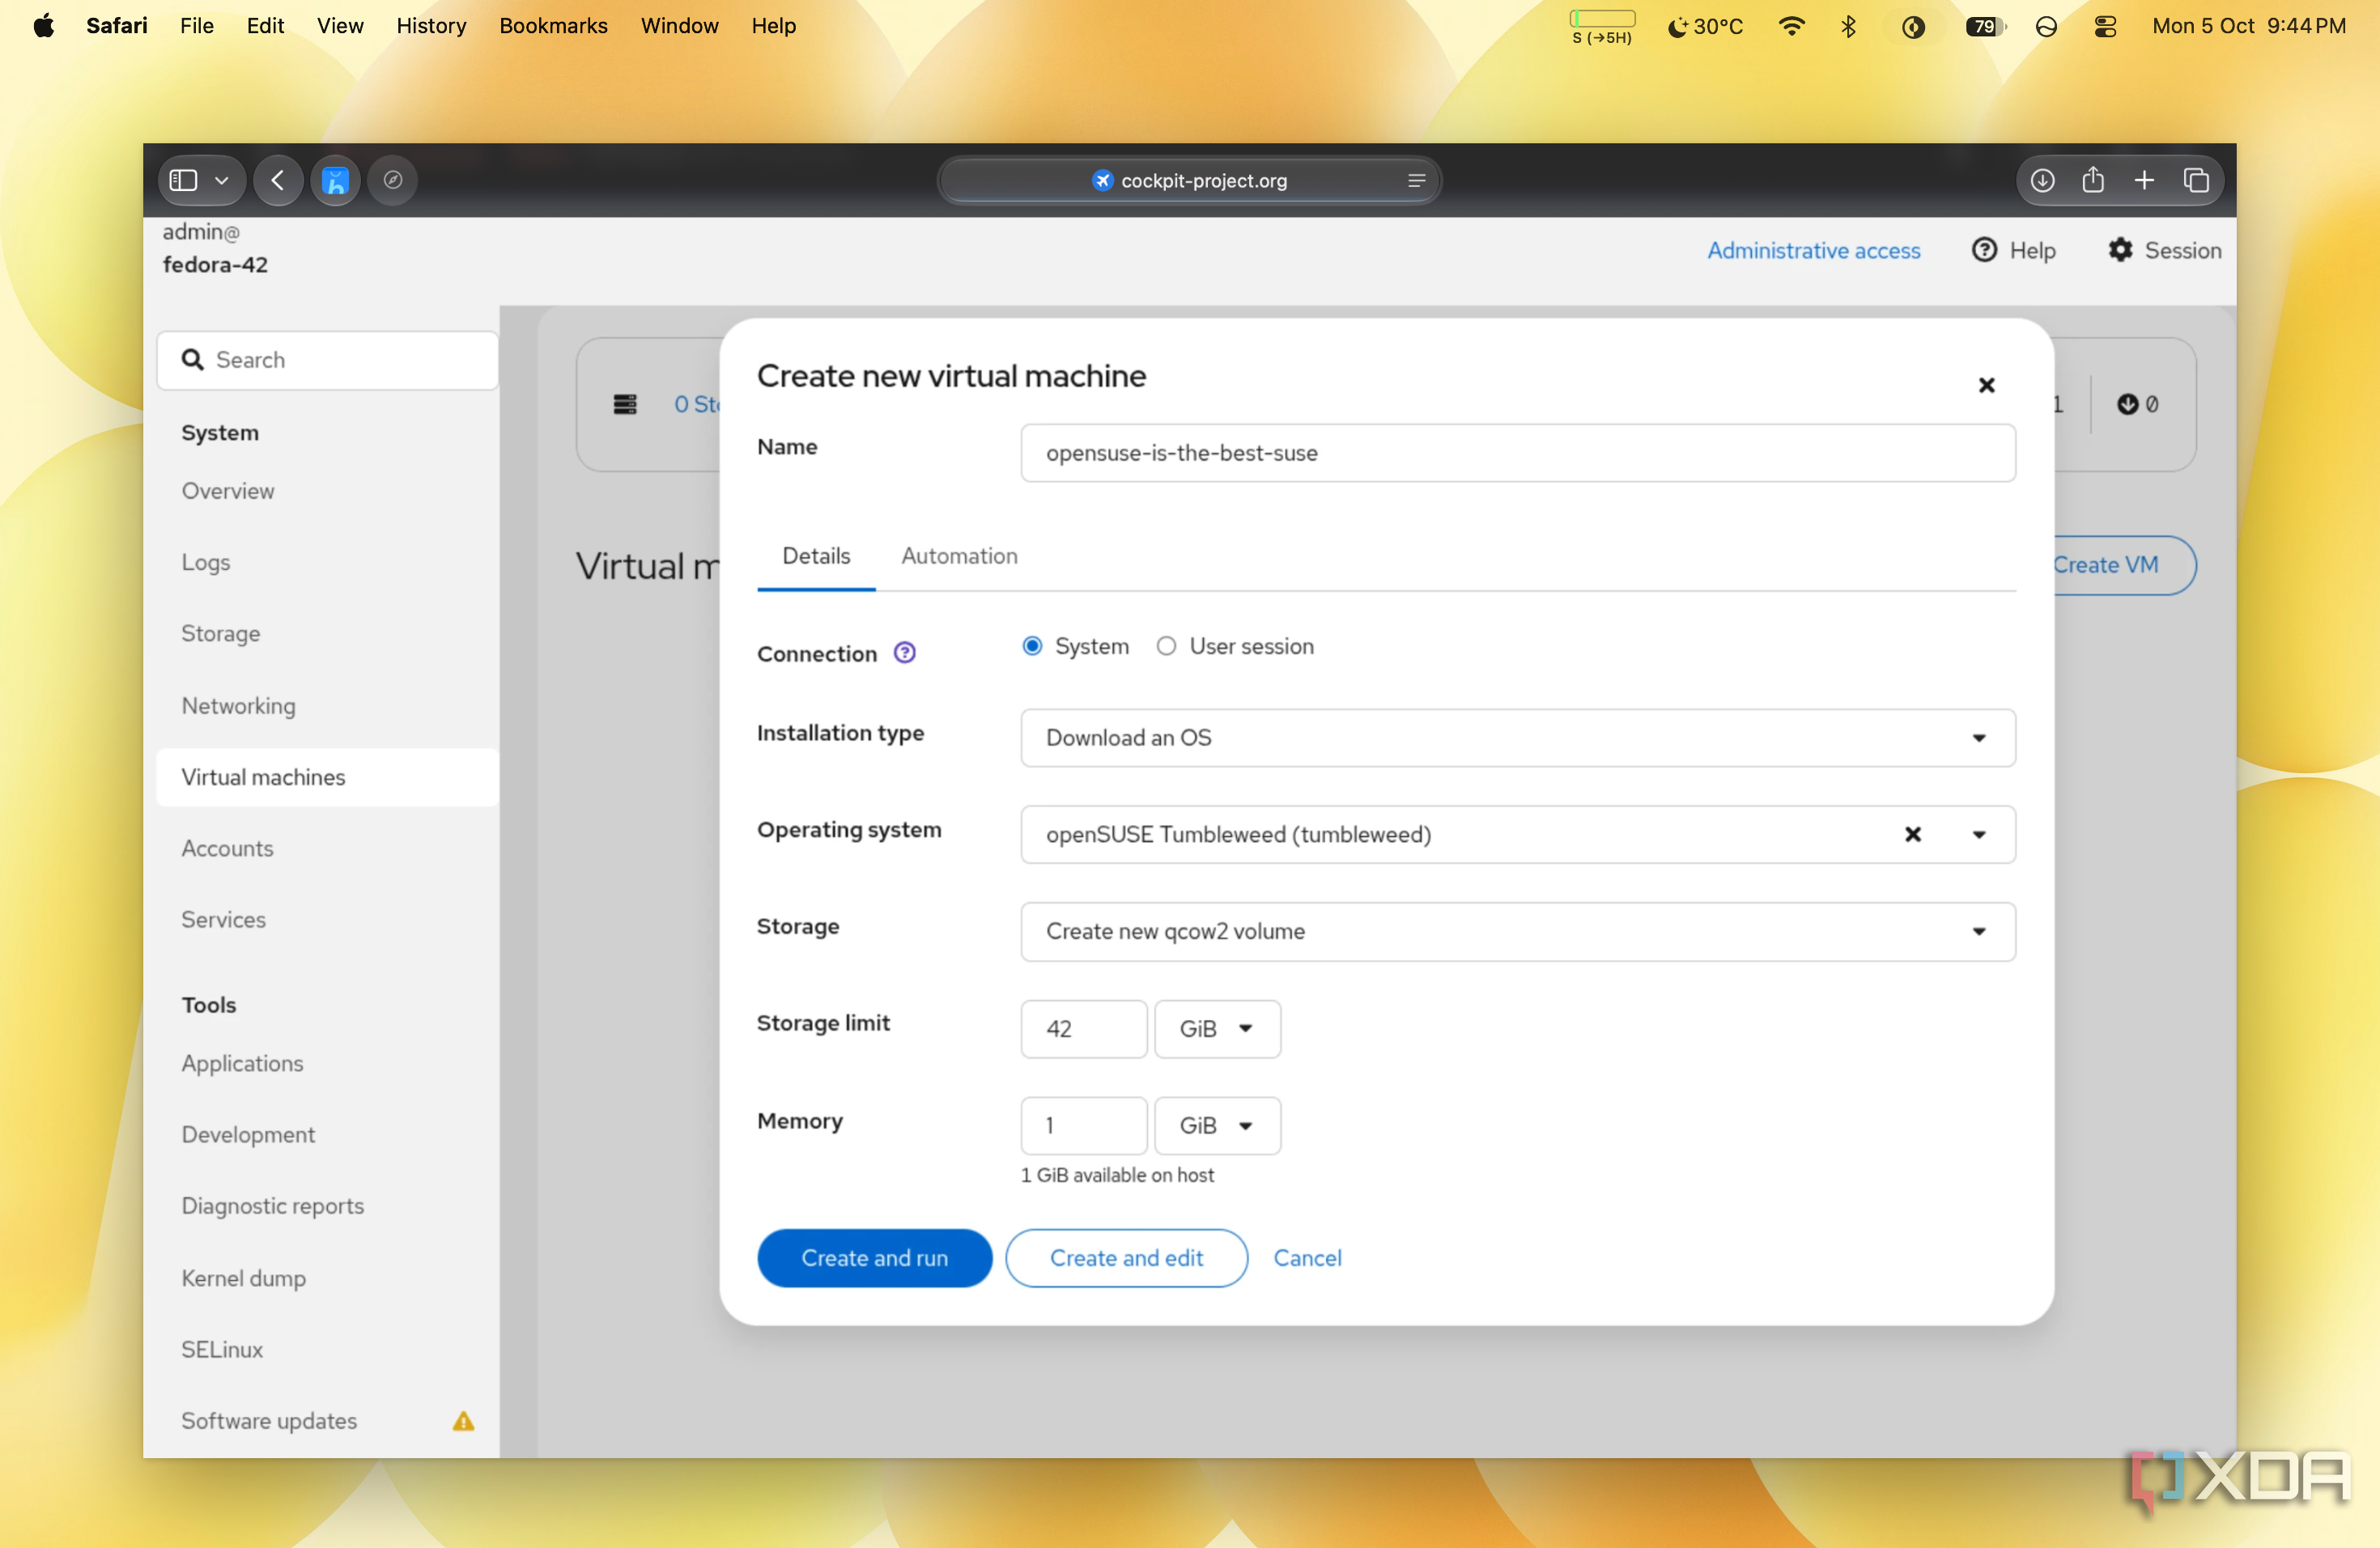Viewport: 2380px width, 1548px height.
Task: Open a new tab with plus icon
Action: (2144, 180)
